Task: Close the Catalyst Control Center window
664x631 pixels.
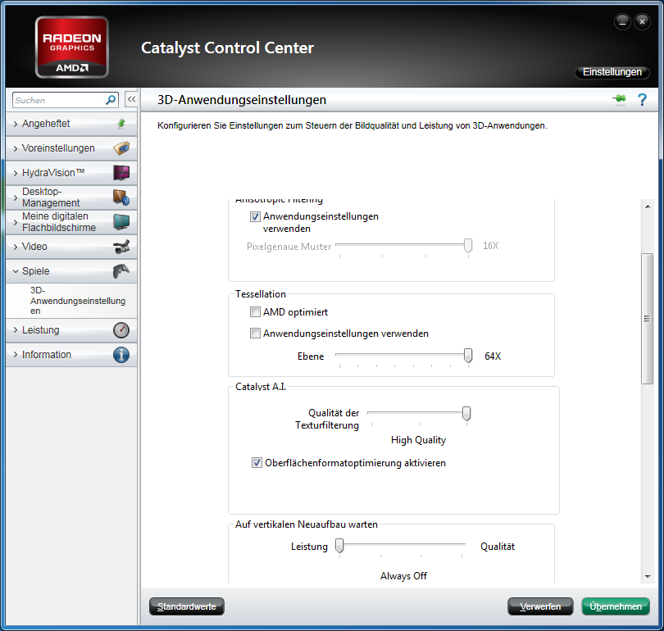Action: 642,21
